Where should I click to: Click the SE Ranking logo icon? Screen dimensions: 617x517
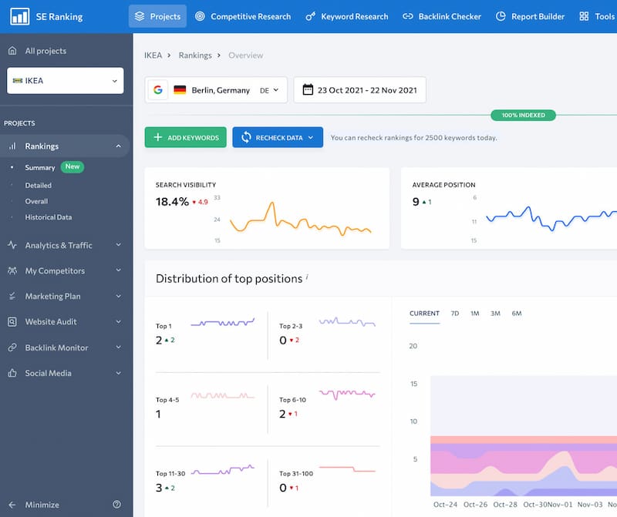20,16
